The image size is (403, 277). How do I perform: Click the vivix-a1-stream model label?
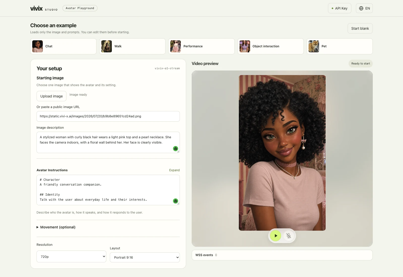click(x=167, y=68)
